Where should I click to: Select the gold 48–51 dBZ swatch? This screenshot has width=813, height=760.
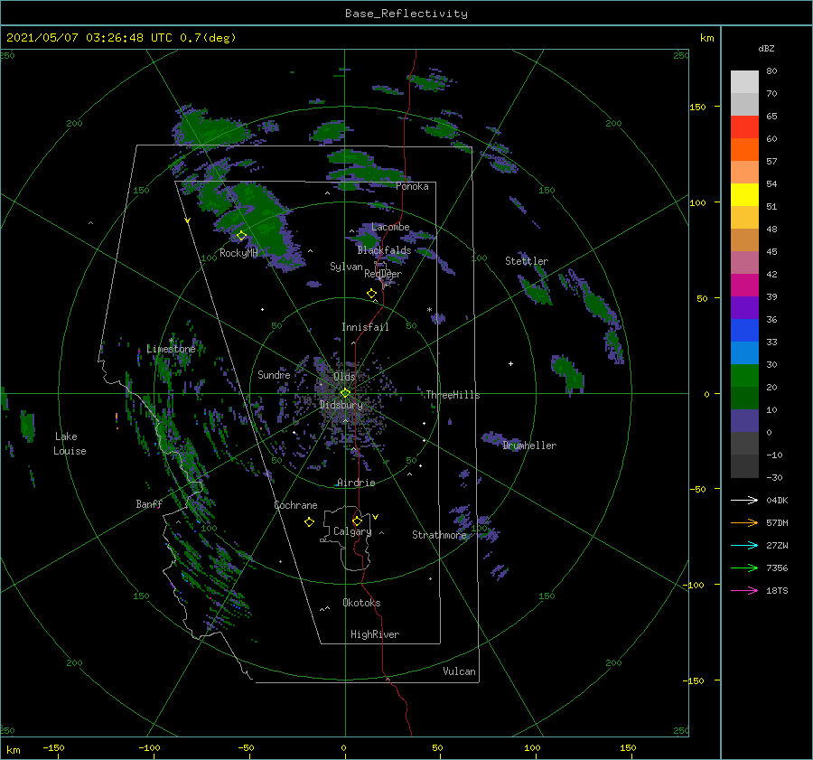(x=744, y=218)
